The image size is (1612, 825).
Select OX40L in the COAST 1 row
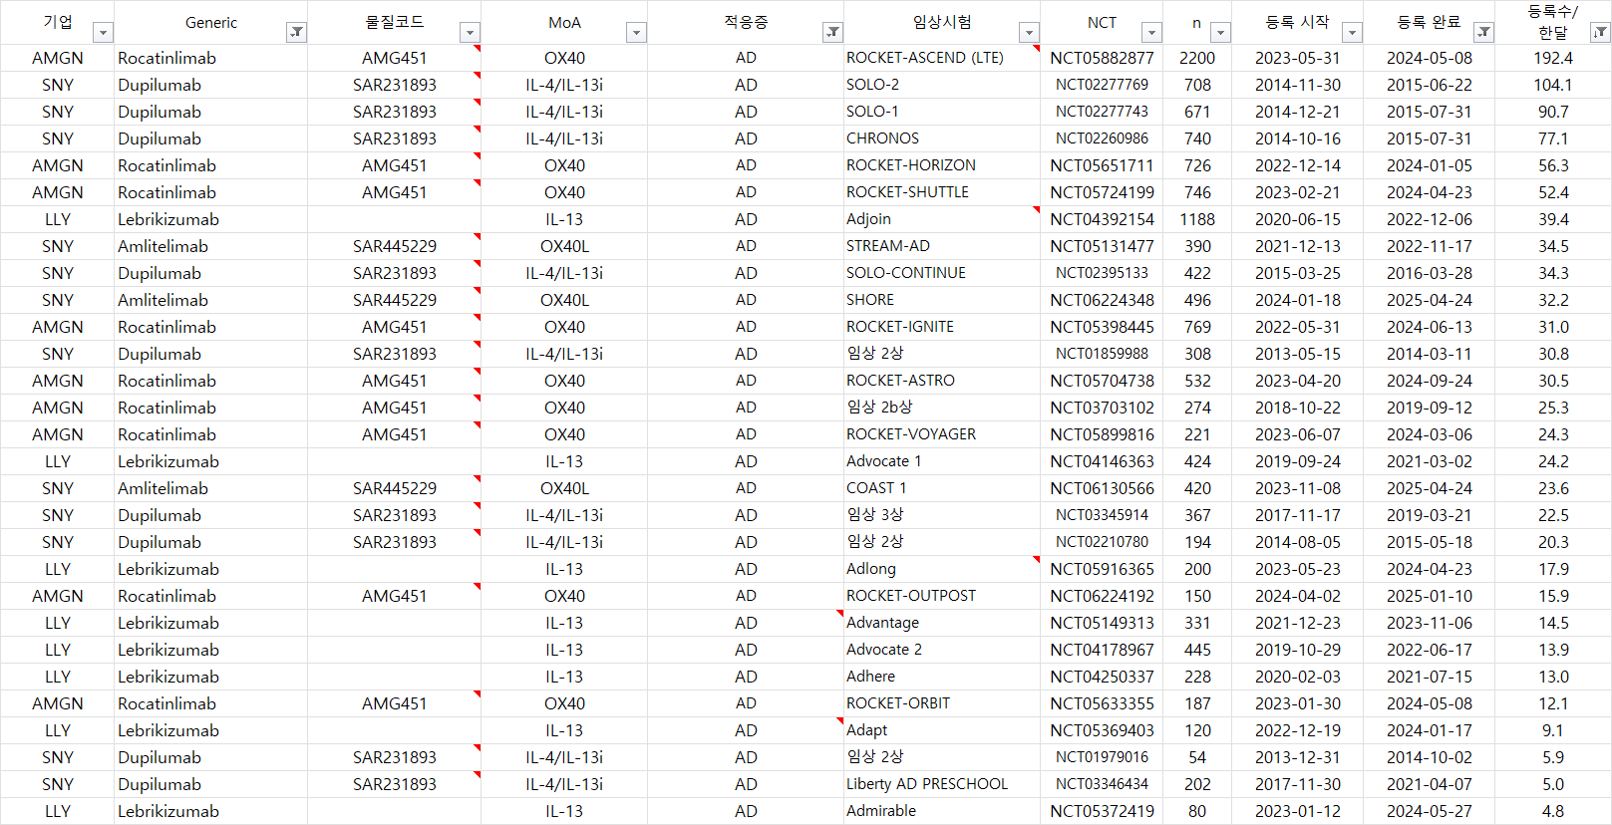click(564, 488)
